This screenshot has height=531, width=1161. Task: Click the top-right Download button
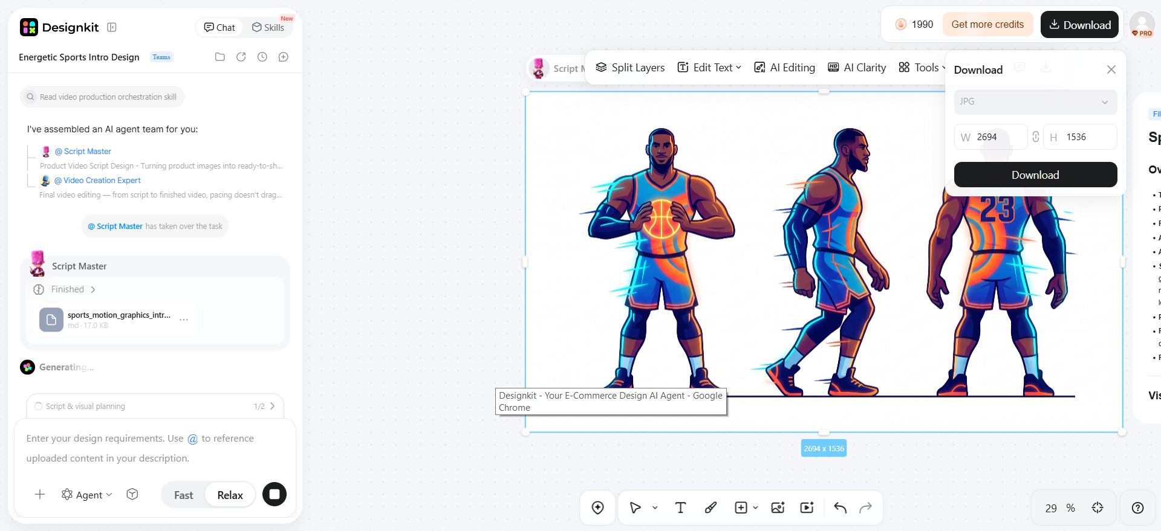tap(1079, 25)
